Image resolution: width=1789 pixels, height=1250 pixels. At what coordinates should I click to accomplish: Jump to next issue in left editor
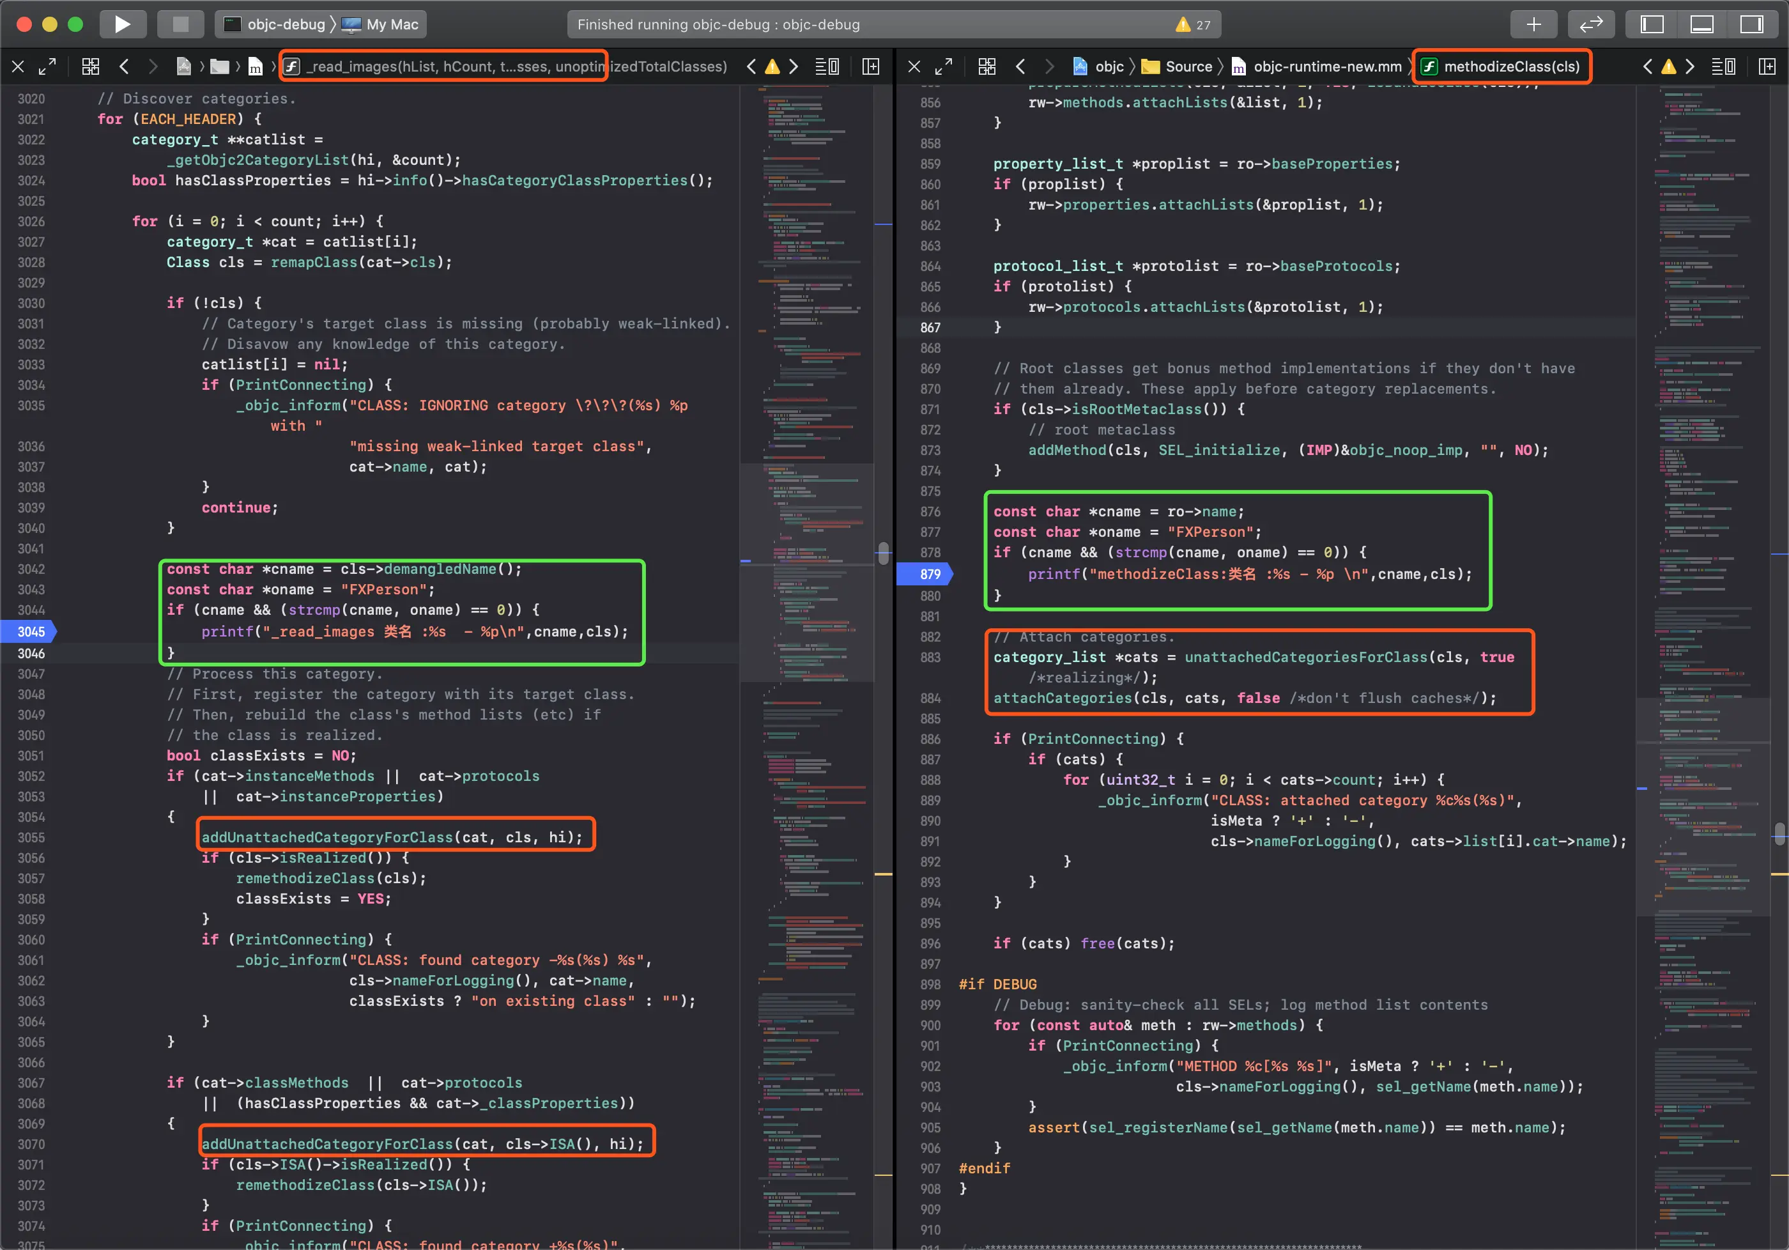(x=793, y=66)
